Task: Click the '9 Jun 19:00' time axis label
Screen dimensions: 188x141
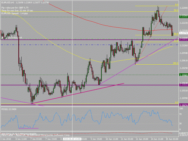Action: pos(96,139)
